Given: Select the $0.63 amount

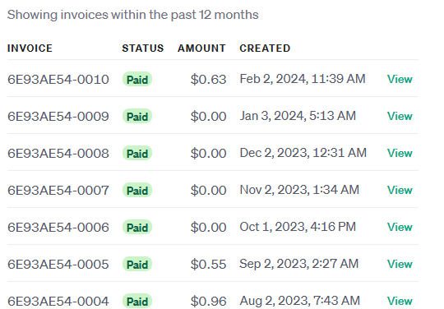Looking at the screenshot, I should (208, 80).
